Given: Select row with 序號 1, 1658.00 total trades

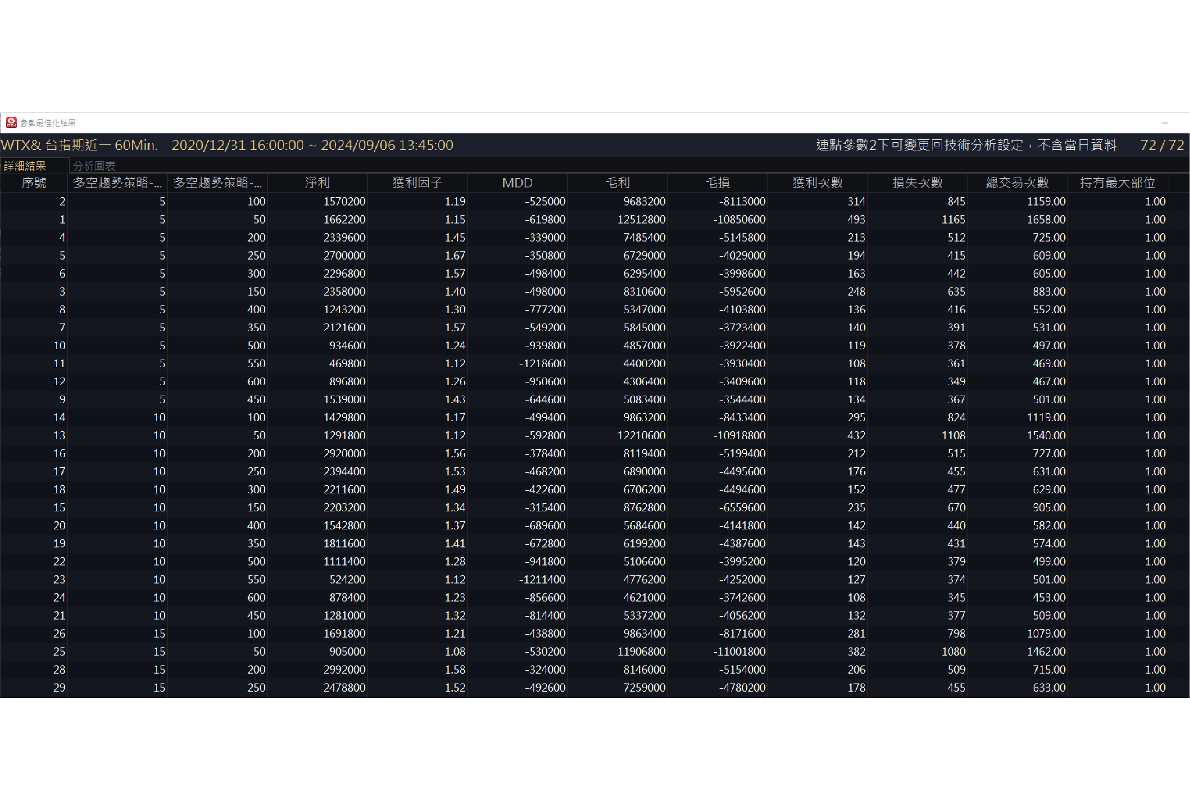Looking at the screenshot, I should tap(1046, 220).
